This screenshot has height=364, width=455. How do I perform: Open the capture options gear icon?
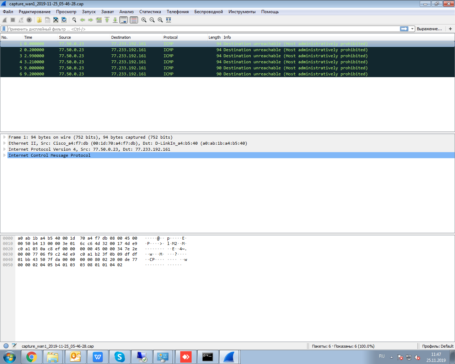(x=29, y=20)
